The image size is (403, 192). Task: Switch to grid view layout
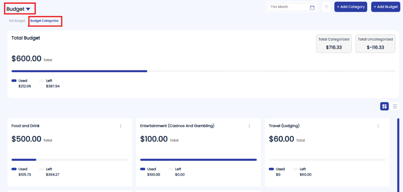385,106
